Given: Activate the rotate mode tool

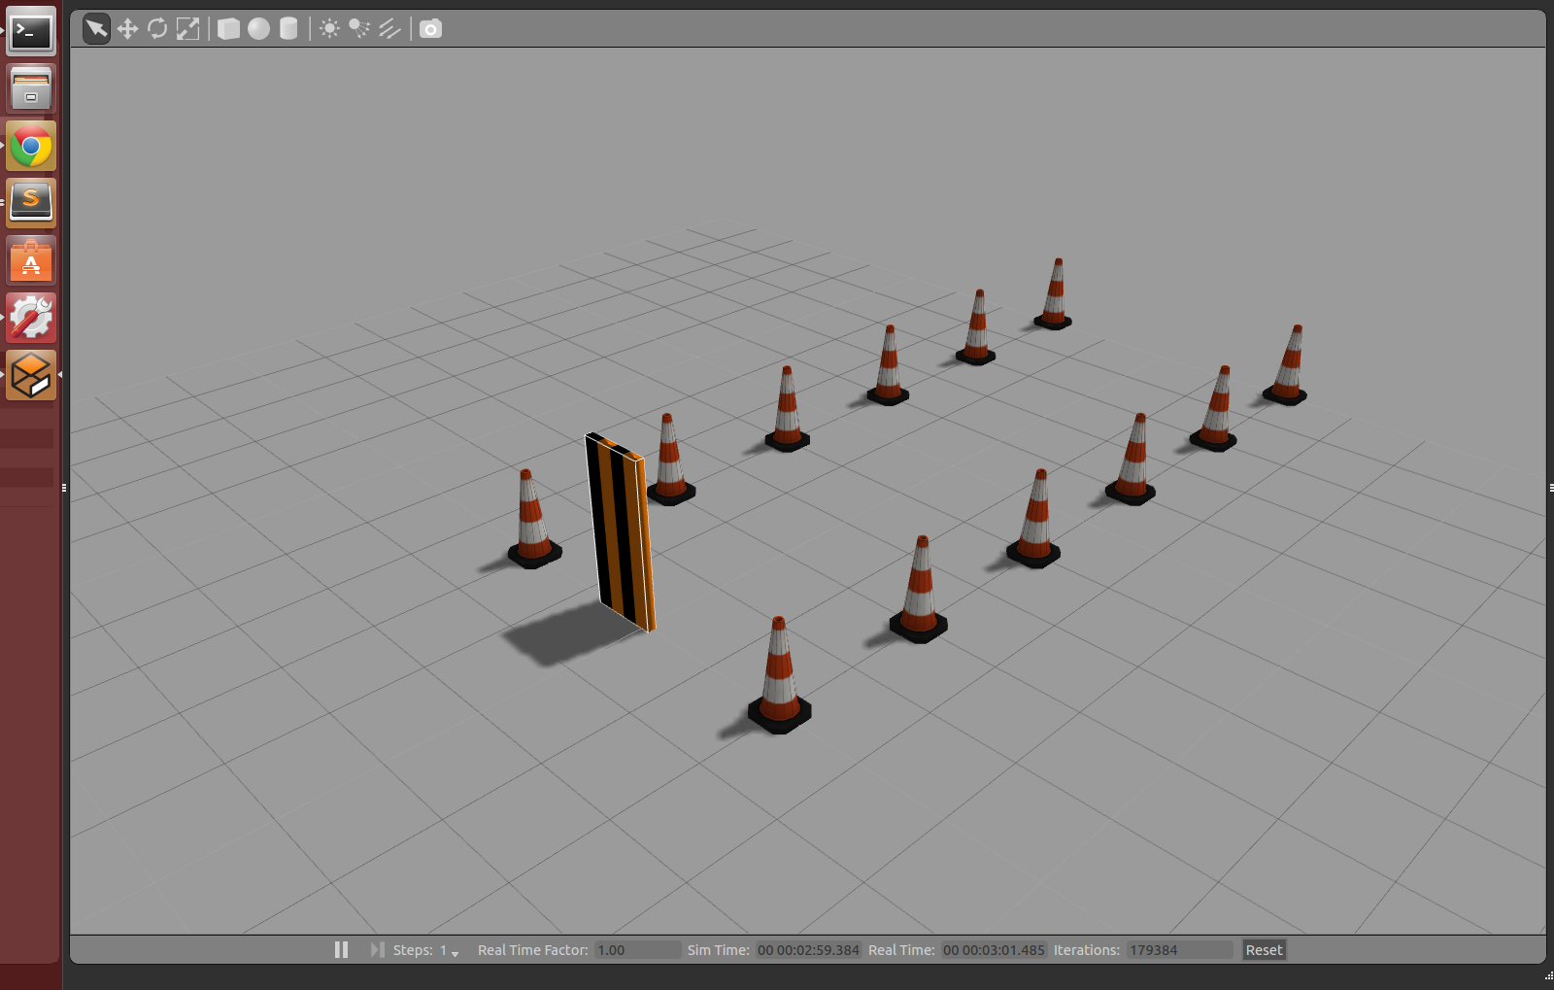Looking at the screenshot, I should (x=157, y=29).
